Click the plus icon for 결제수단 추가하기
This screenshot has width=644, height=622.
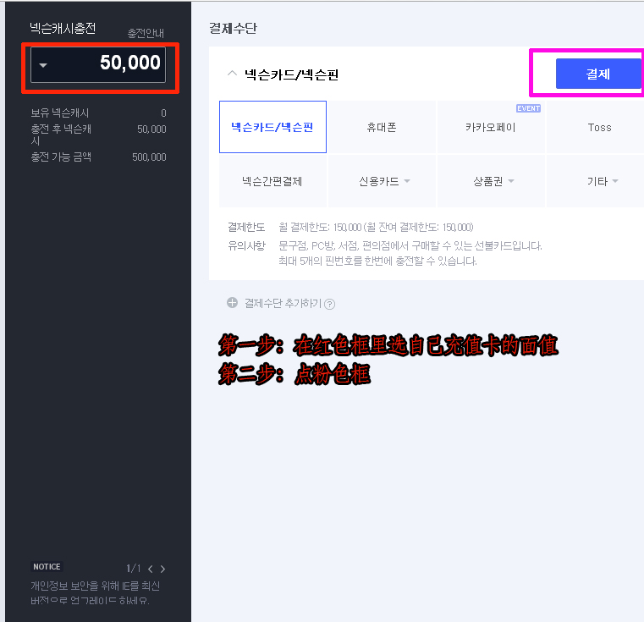click(x=233, y=303)
